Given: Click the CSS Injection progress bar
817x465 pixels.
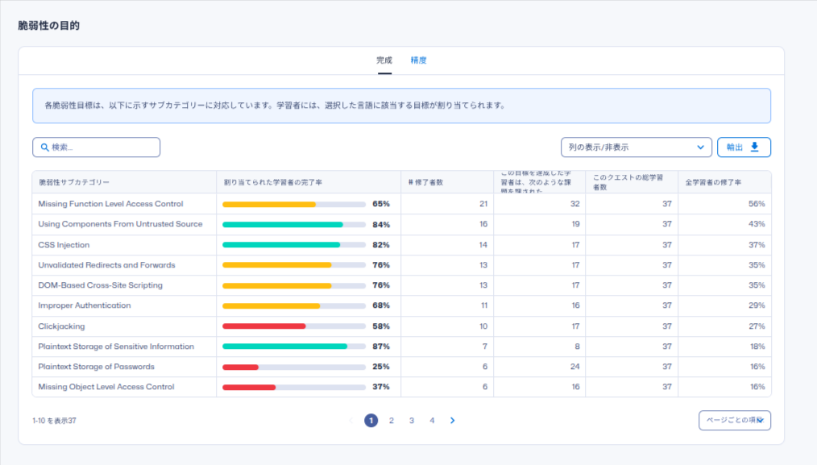Looking at the screenshot, I should (x=293, y=245).
